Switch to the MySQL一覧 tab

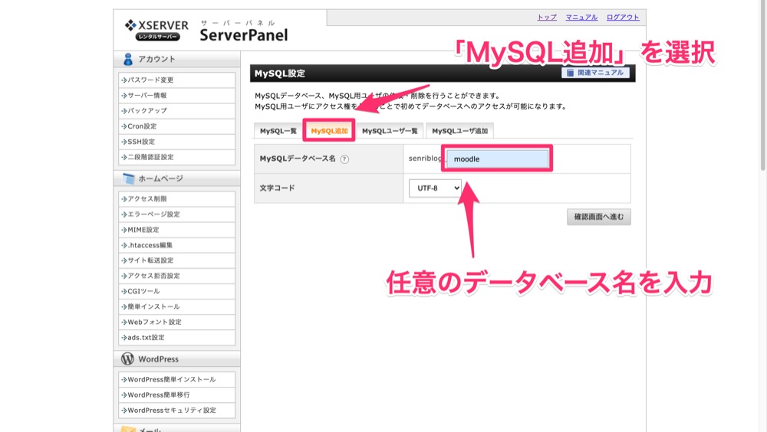(278, 131)
